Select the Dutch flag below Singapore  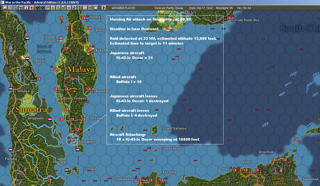pyautogui.click(x=78, y=150)
